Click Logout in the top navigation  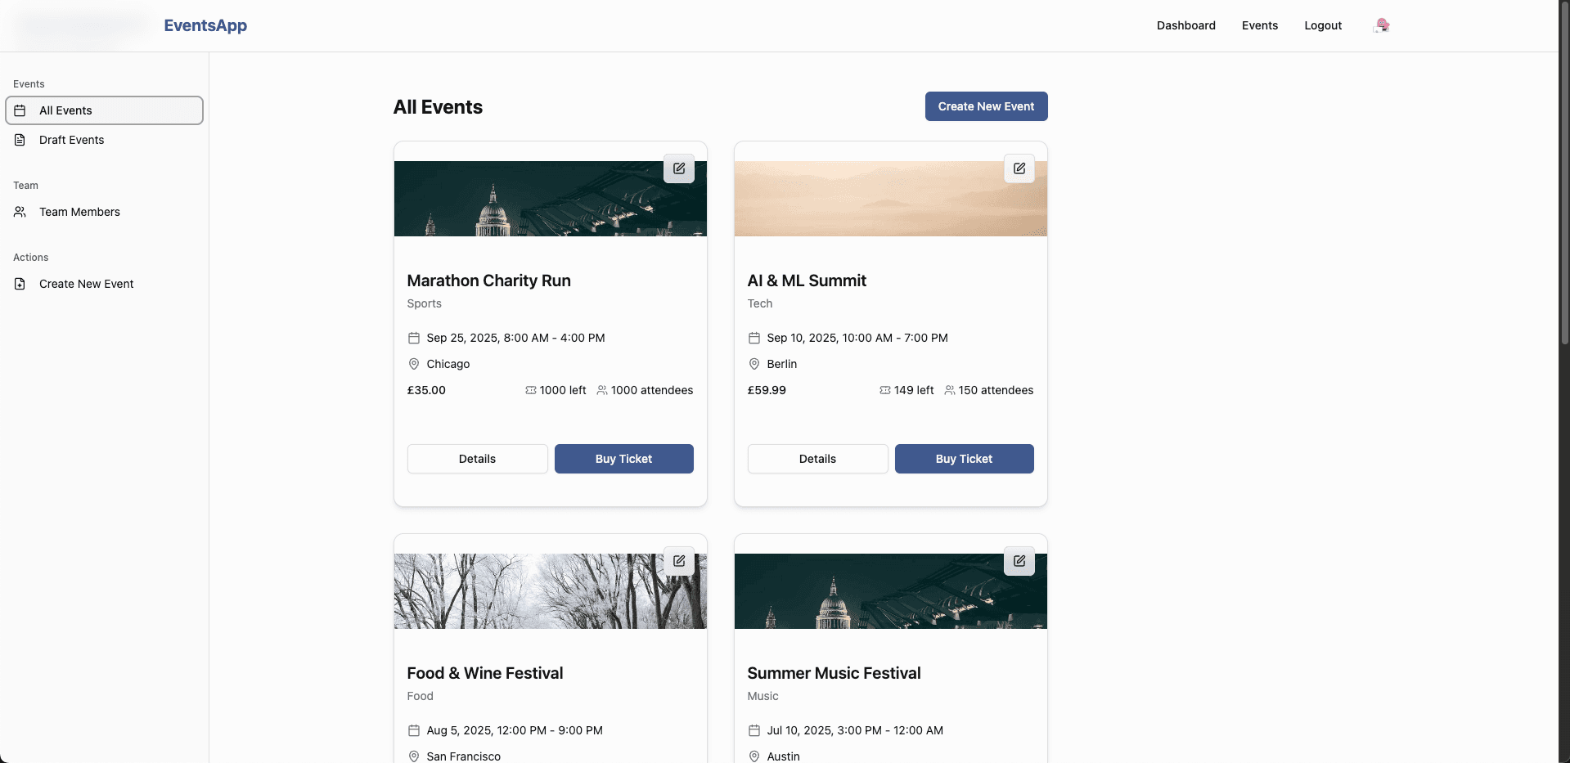[1323, 25]
